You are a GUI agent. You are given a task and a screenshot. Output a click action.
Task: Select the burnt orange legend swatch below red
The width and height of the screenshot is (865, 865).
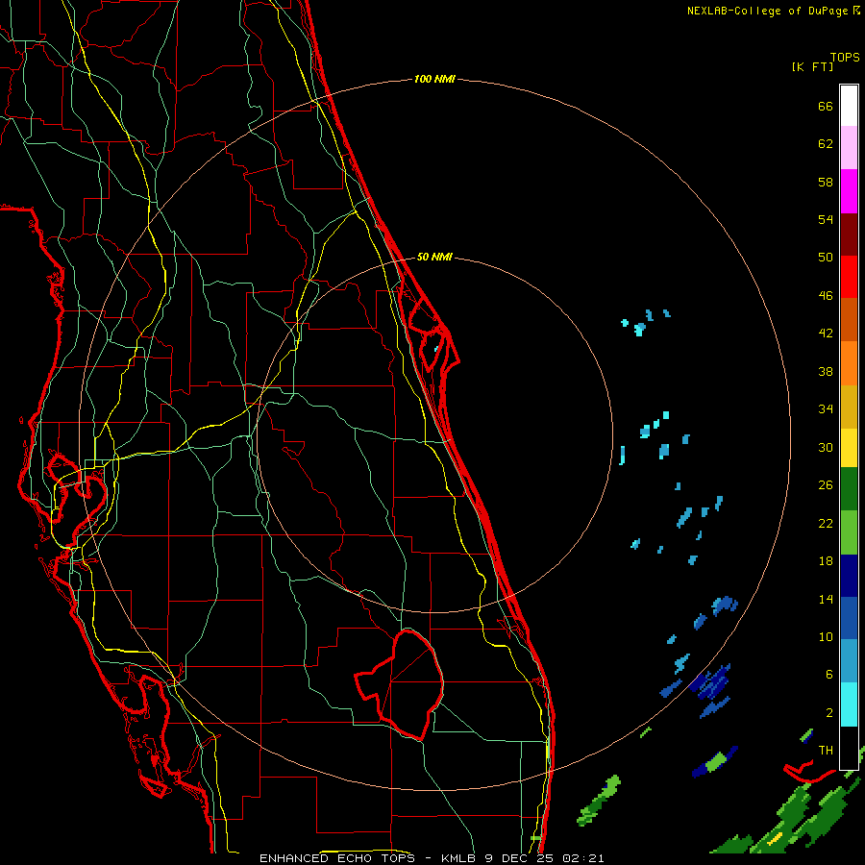[x=849, y=319]
